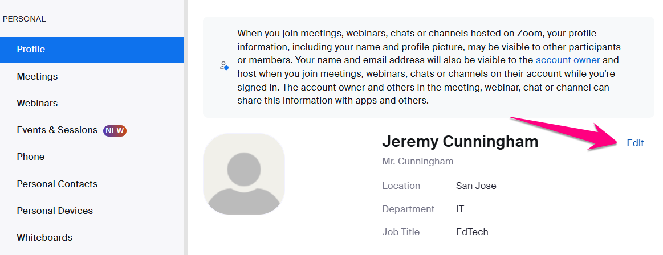
Task: Click the NEW badge beside Events & Sessions
Action: (115, 130)
